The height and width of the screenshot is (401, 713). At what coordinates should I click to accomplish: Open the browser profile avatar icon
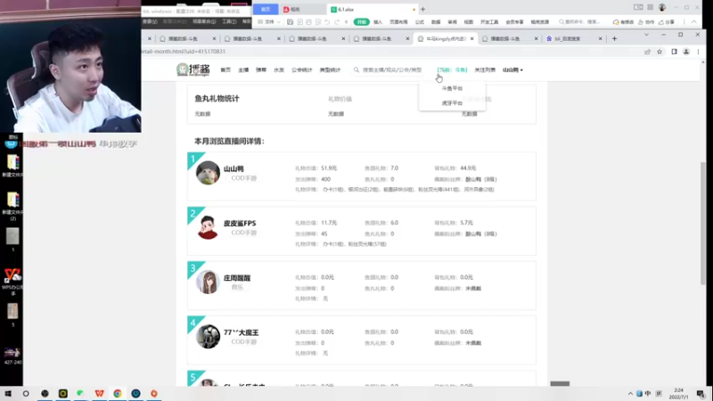click(686, 52)
